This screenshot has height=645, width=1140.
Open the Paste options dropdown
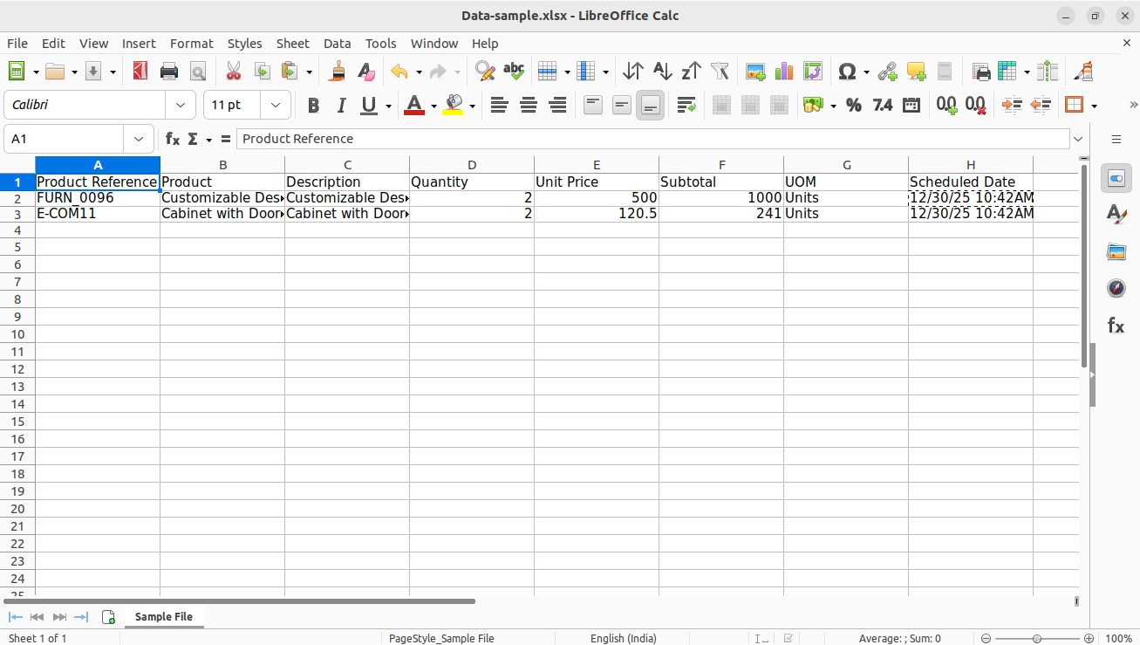point(309,72)
